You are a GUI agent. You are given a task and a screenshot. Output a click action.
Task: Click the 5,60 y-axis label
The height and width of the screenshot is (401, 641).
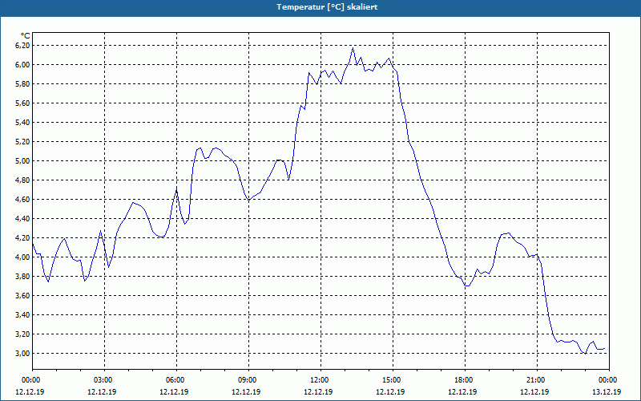coord(22,103)
